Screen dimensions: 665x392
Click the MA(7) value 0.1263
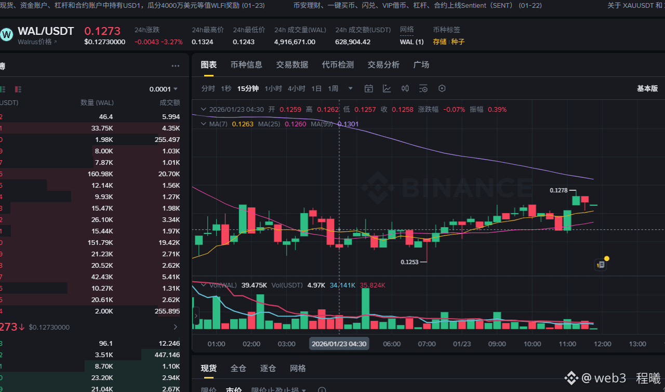click(243, 124)
